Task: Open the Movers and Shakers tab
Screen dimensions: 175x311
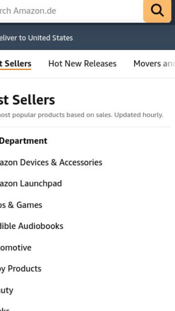Action: (x=154, y=64)
